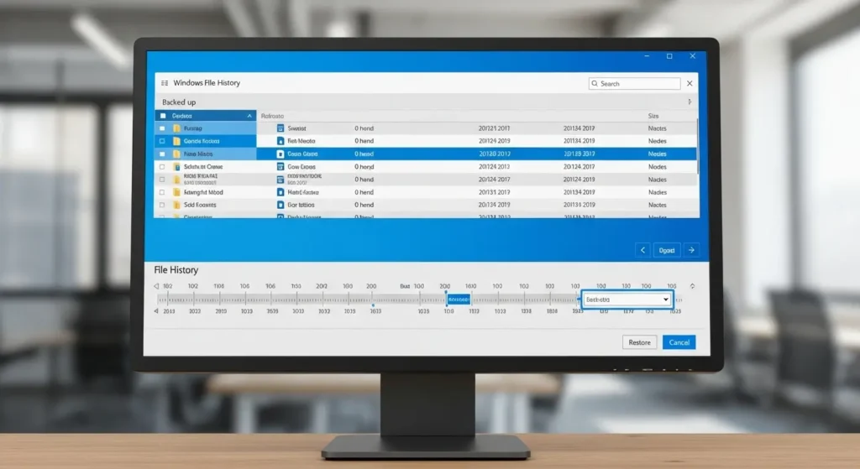Click the folder icon in the Furrag row

click(176, 128)
